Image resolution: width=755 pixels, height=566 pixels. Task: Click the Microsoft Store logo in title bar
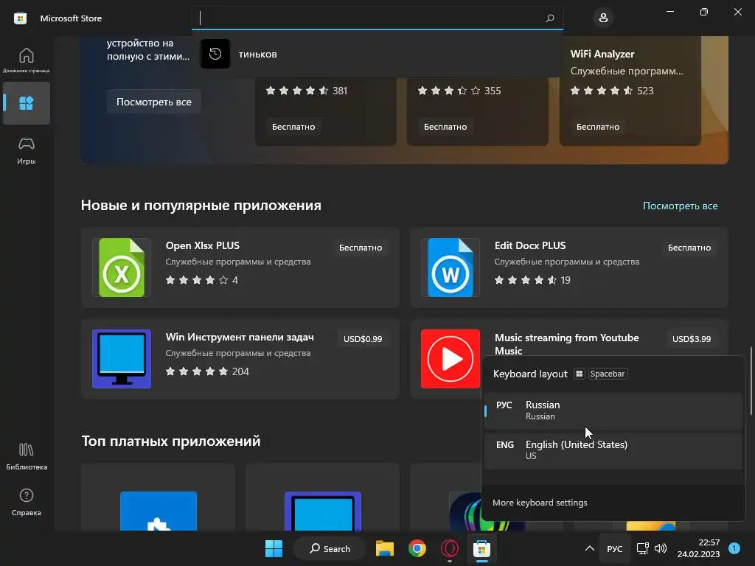(20, 18)
